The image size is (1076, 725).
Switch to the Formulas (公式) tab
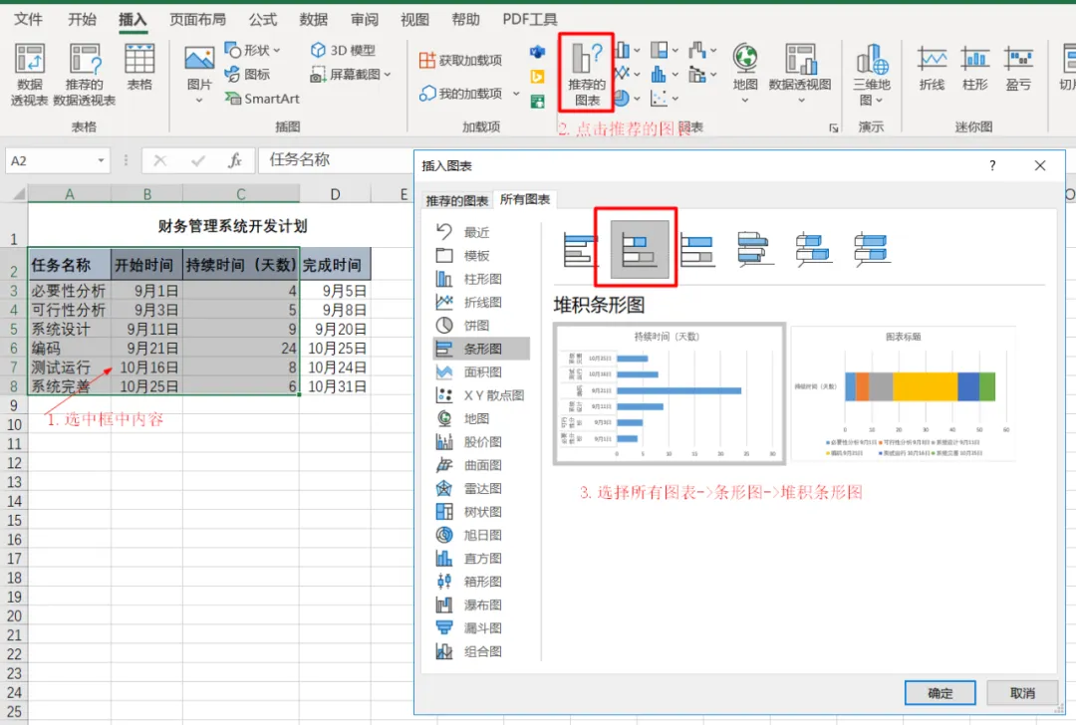pos(263,19)
